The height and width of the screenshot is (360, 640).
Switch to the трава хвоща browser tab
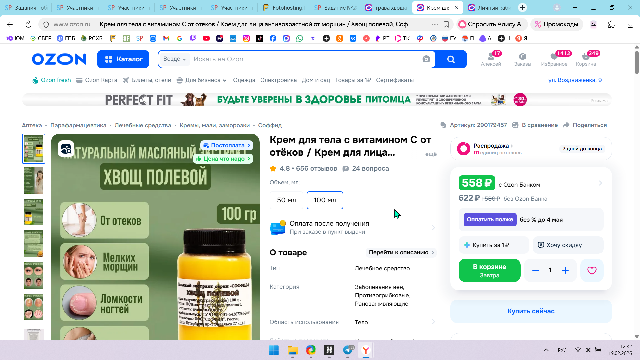click(387, 7)
